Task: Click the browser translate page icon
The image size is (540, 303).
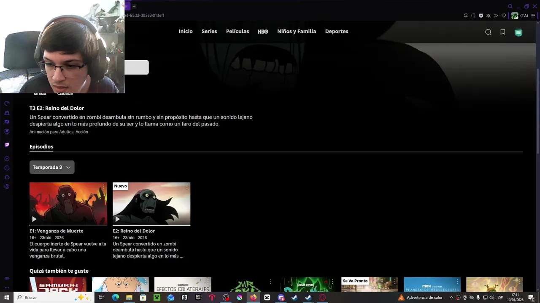Action: click(489, 16)
